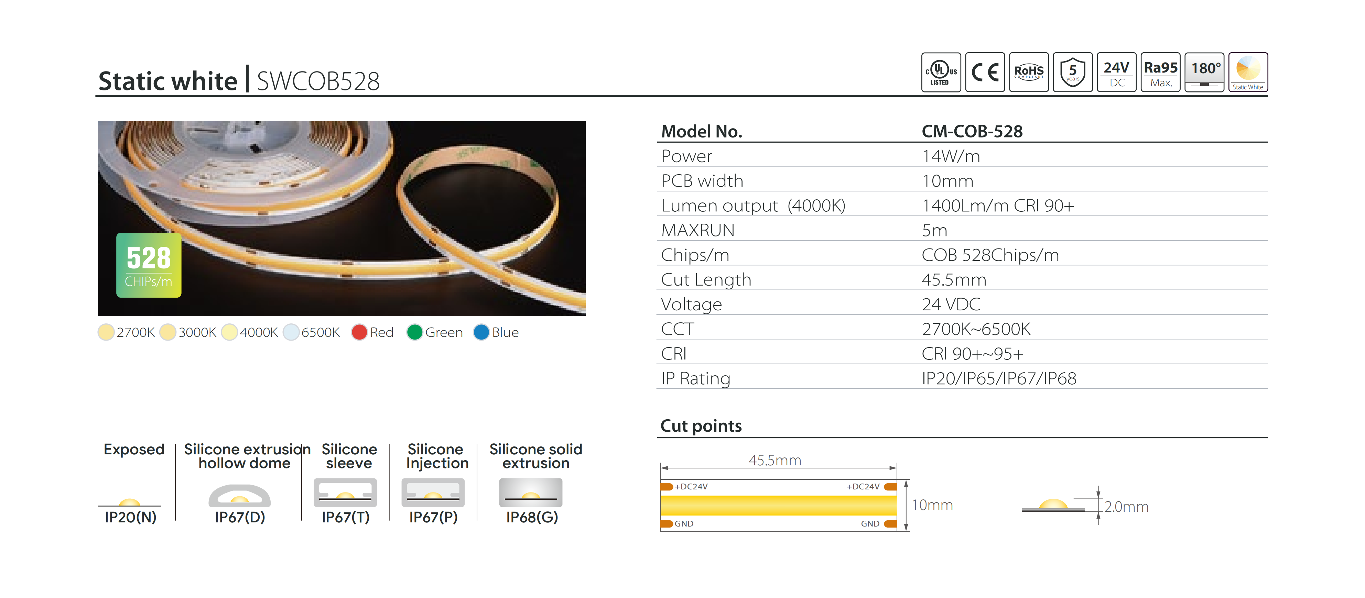Viewport: 1365px width, 598px height.
Task: Choose the Red color circle
Action: click(x=359, y=332)
